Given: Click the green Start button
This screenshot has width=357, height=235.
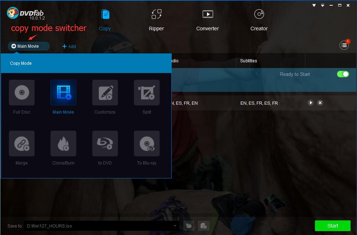Looking at the screenshot, I should tap(332, 226).
